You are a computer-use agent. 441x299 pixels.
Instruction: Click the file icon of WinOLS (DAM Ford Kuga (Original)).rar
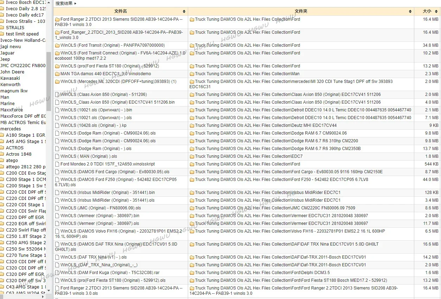point(57,273)
